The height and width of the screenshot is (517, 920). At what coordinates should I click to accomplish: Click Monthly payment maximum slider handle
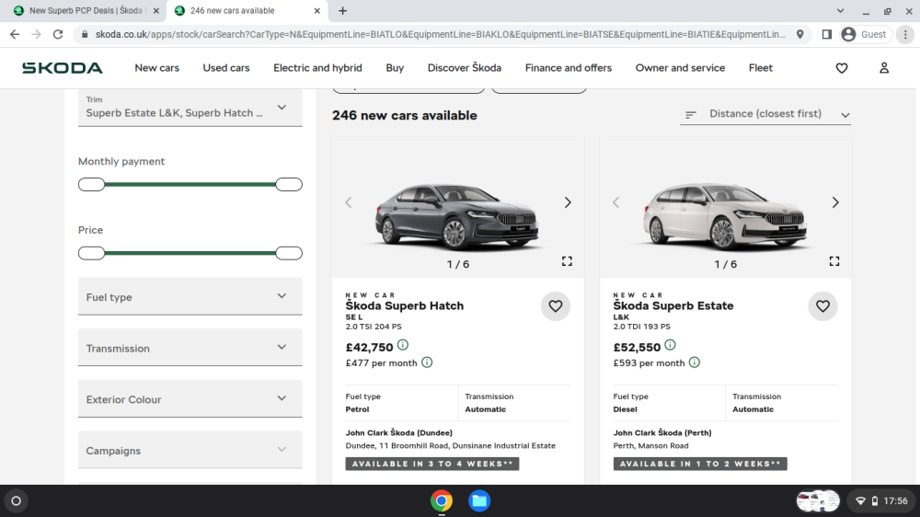(289, 184)
